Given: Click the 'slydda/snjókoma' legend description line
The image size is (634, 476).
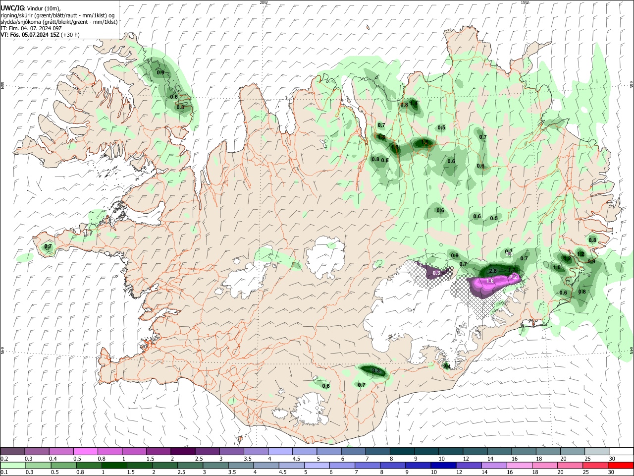Looking at the screenshot, I should pyautogui.click(x=59, y=22).
